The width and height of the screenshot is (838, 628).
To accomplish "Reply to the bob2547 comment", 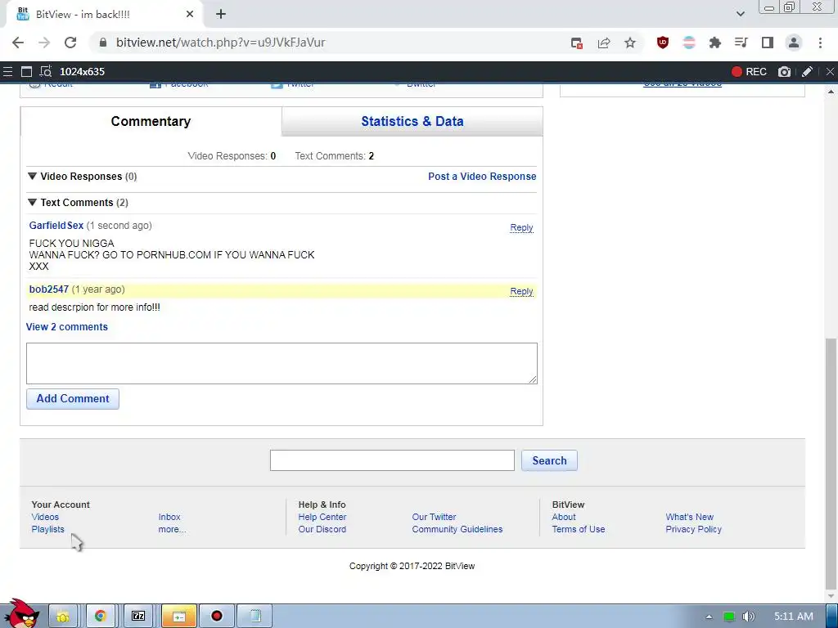I will coord(521,292).
